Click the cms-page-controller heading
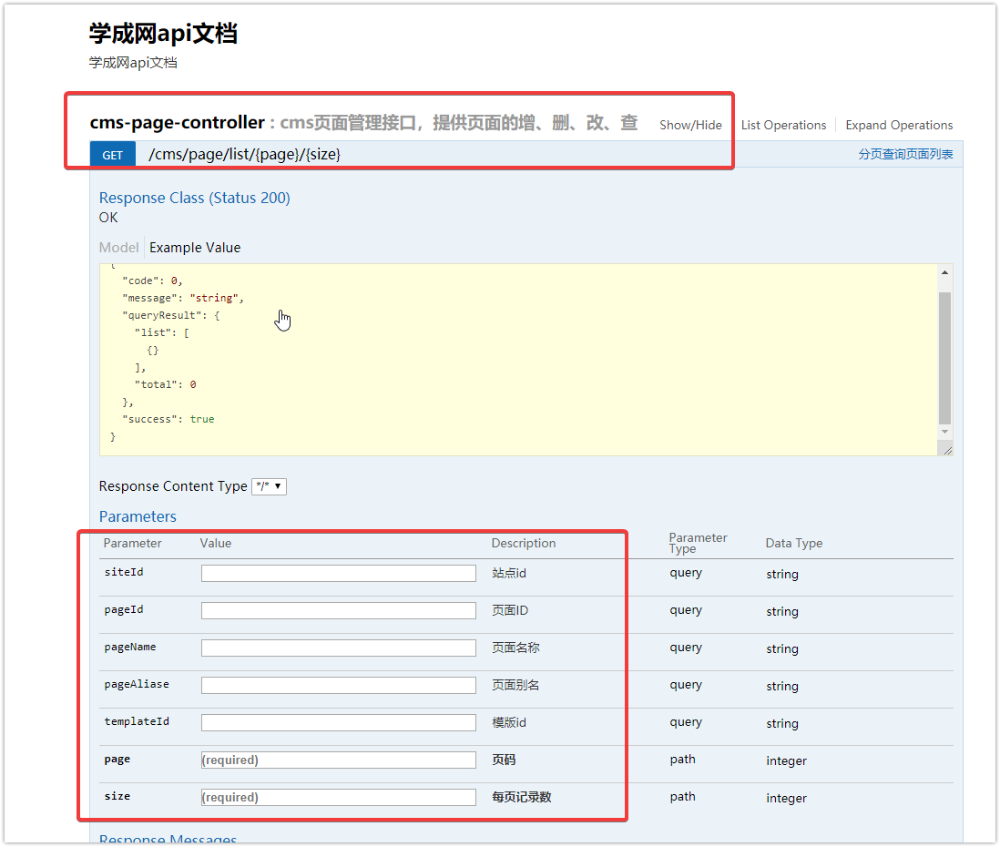Viewport: 1000px width, 847px height. (177, 122)
